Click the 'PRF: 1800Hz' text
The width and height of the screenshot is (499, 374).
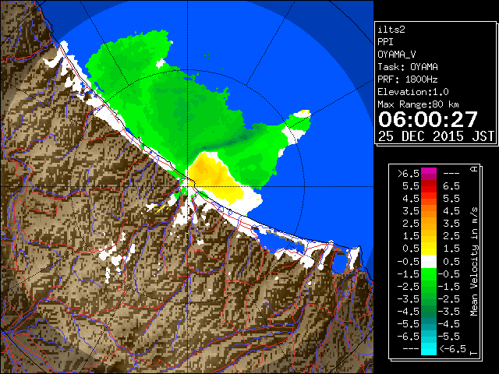pyautogui.click(x=408, y=79)
